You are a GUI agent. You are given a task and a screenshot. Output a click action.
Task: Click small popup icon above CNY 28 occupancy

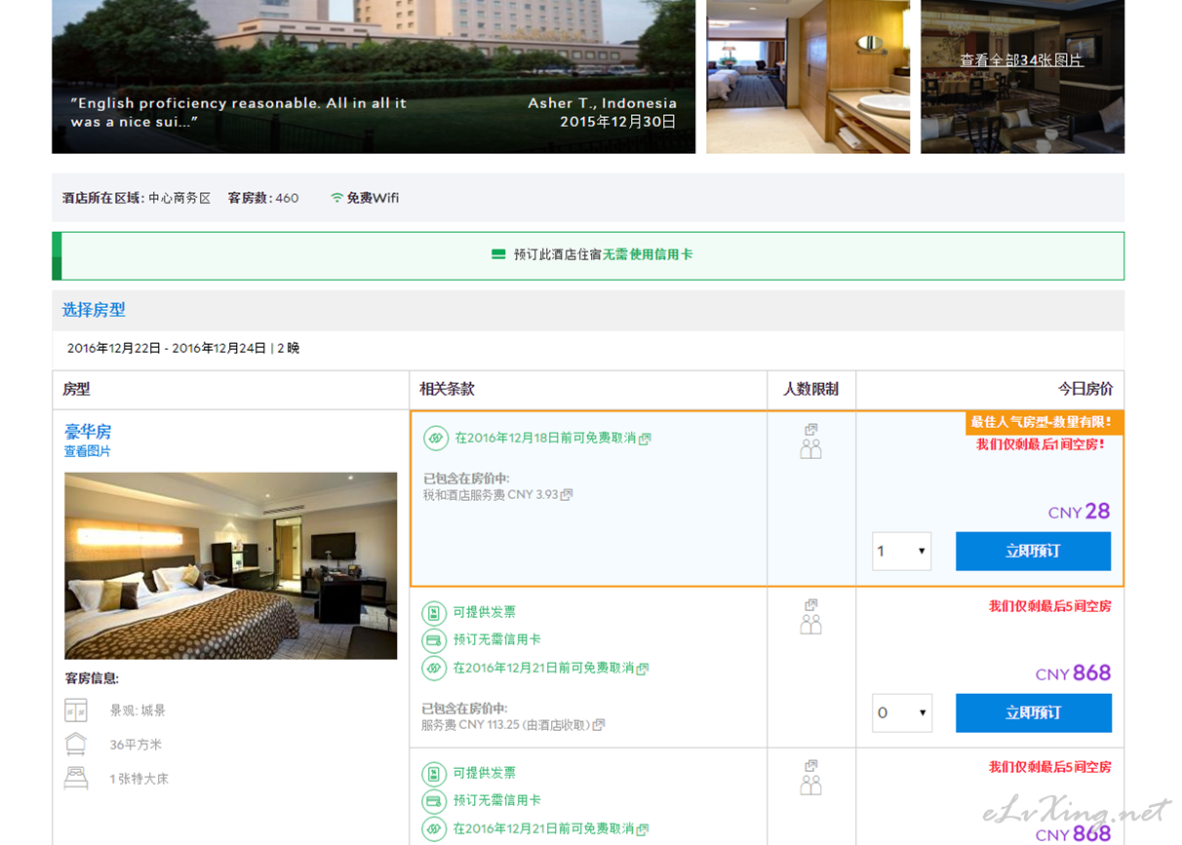pyautogui.click(x=810, y=429)
